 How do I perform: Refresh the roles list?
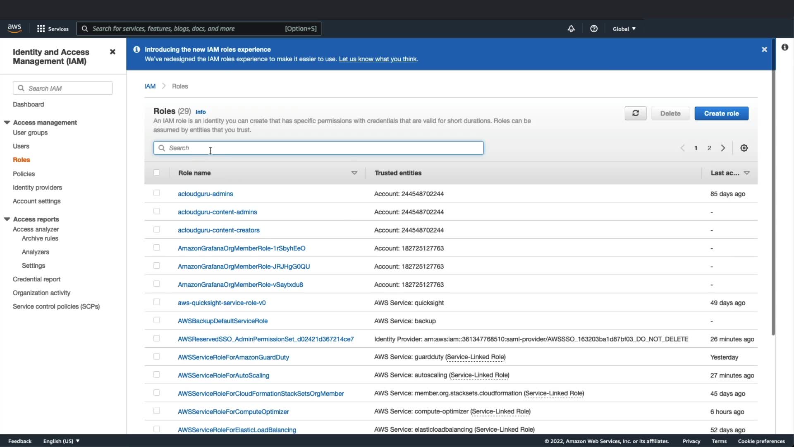pos(635,113)
